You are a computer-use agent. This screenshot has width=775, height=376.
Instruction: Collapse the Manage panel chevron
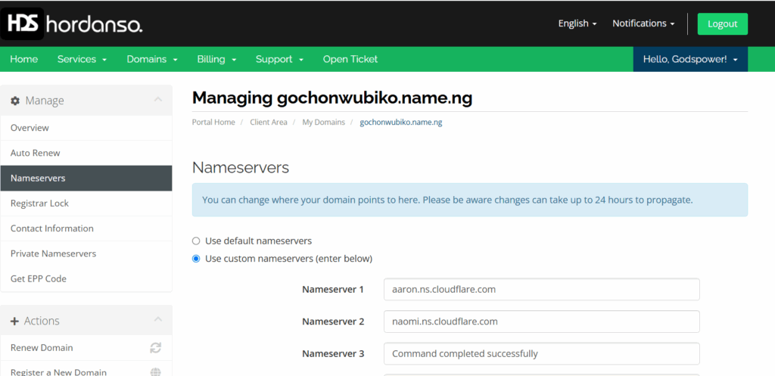(157, 100)
